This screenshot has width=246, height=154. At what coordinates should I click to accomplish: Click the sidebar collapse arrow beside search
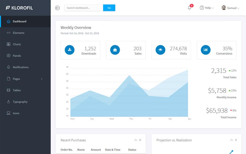(x=57, y=8)
